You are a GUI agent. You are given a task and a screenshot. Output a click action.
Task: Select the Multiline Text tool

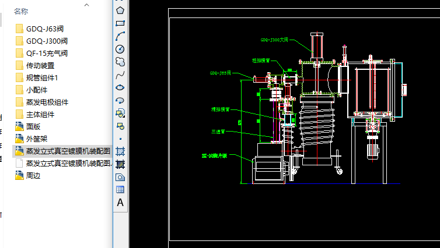pos(120,203)
